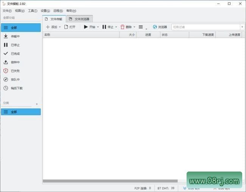The height and width of the screenshot is (192, 246).
Task: Click the 删除 trash button
Action: coord(126,27)
